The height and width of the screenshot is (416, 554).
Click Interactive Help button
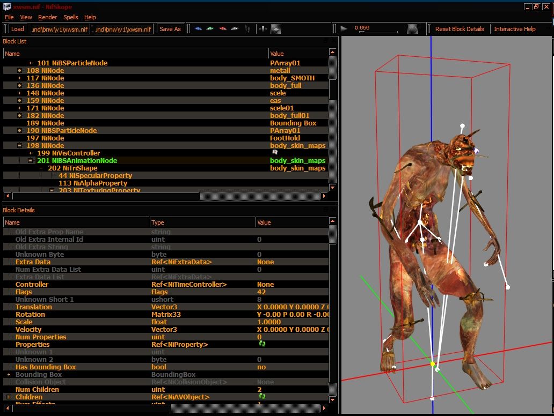click(514, 29)
